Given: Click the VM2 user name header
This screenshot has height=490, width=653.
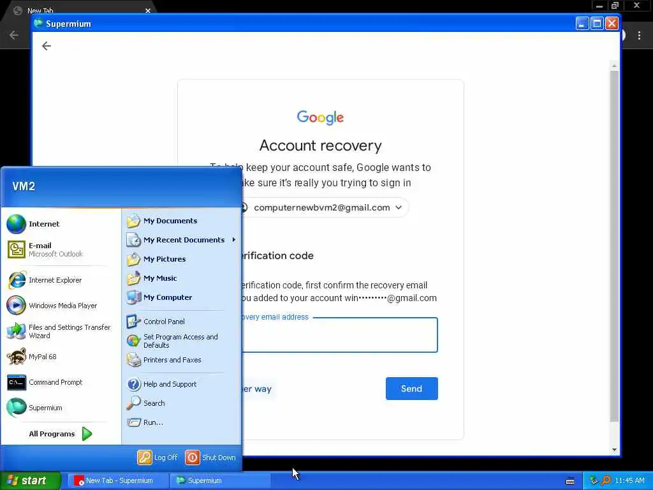Looking at the screenshot, I should [x=24, y=186].
